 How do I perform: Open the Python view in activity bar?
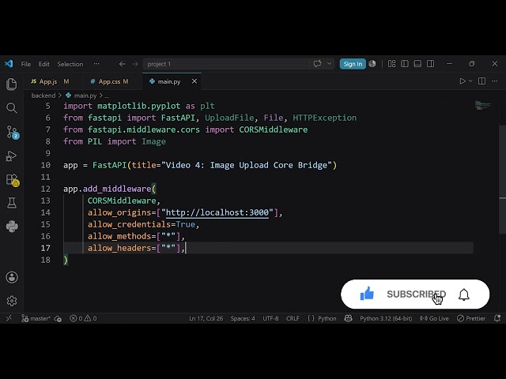click(x=12, y=227)
